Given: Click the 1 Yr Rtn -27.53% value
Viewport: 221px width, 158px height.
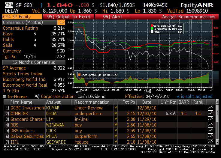Looking at the screenshot, I should pyautogui.click(x=57, y=91).
